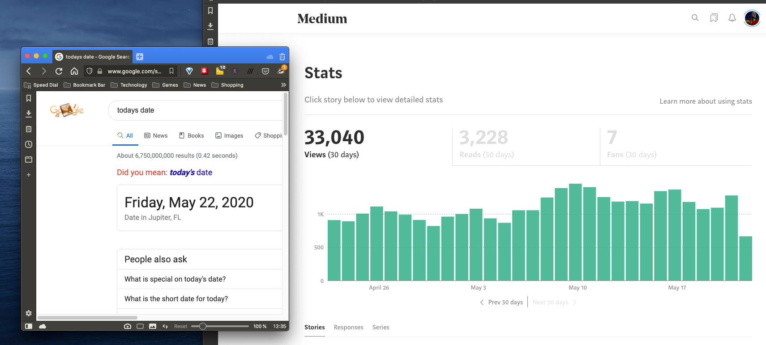The width and height of the screenshot is (766, 345).
Task: Open the yellow extension with badge 10
Action: [220, 70]
